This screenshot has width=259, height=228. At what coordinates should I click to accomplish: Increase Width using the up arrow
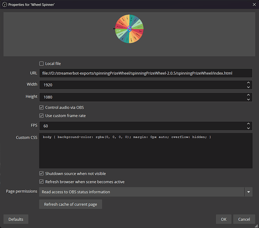pos(248,83)
